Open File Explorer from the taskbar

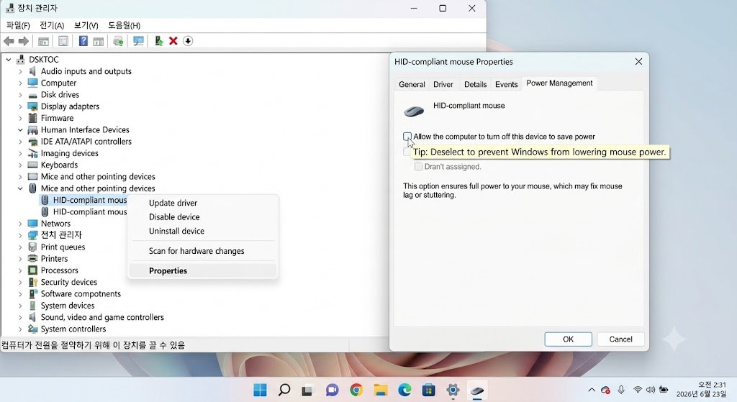pyautogui.click(x=380, y=390)
